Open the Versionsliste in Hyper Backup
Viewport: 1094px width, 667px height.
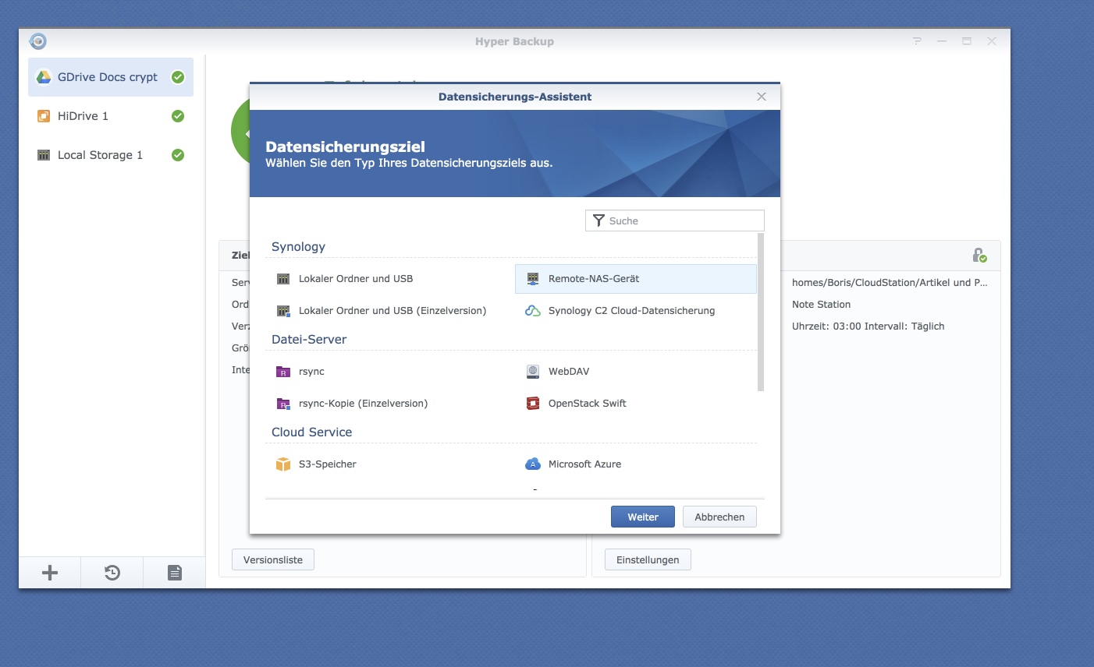(x=273, y=559)
